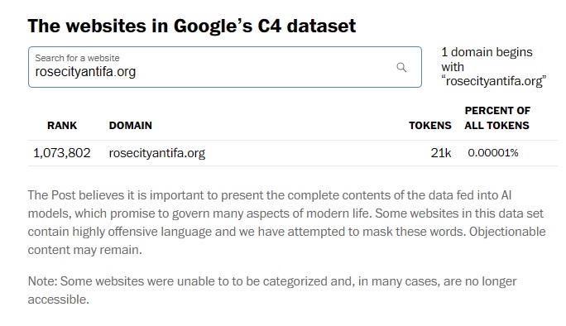The image size is (566, 326).
Task: Click the 'Search for a website' label
Action: click(x=77, y=58)
